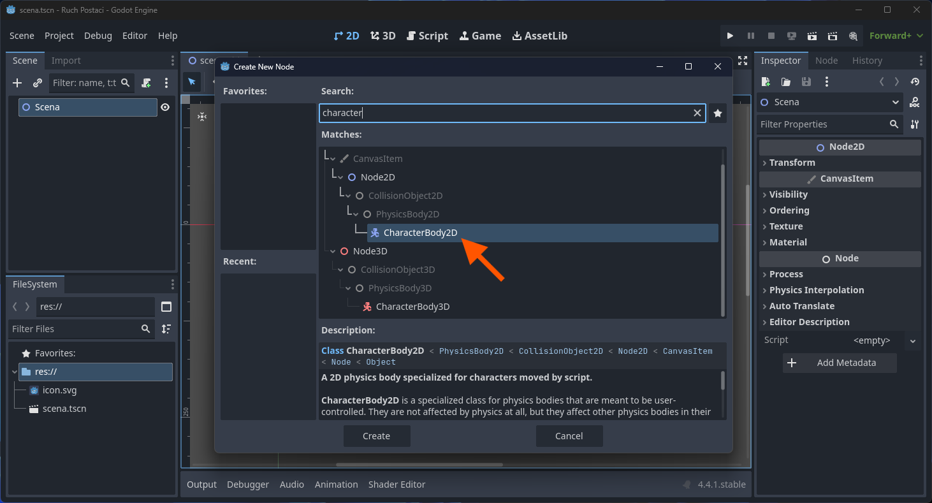Click the matches list vertical scrollbar

point(722,239)
